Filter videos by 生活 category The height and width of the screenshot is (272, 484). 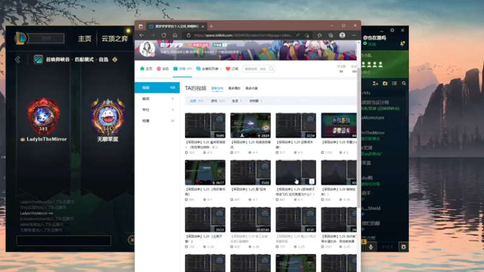237,101
